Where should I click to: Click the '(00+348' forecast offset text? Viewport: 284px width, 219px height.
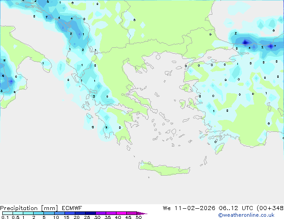click(x=270, y=208)
